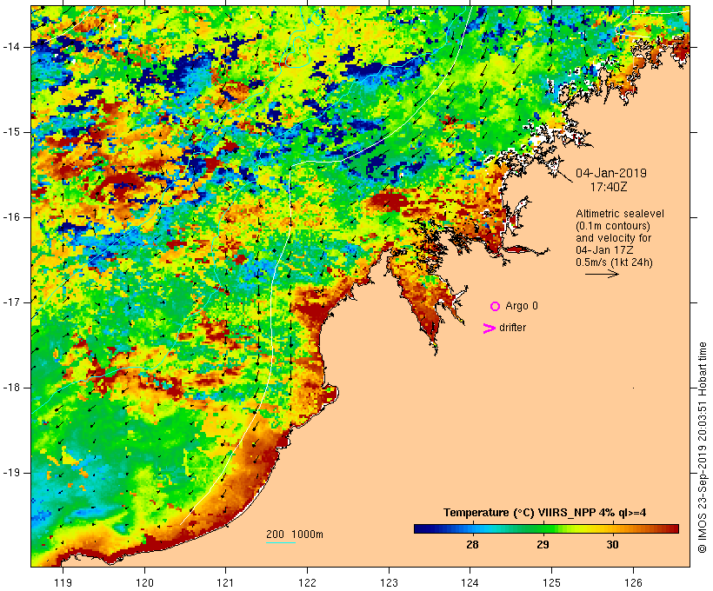The width and height of the screenshot is (713, 591).
Task: Click the '200 1000m' depth contour label
Action: click(295, 535)
